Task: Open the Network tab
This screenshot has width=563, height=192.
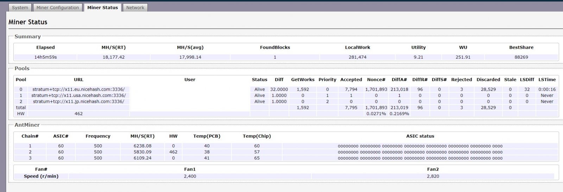Action: click(135, 7)
